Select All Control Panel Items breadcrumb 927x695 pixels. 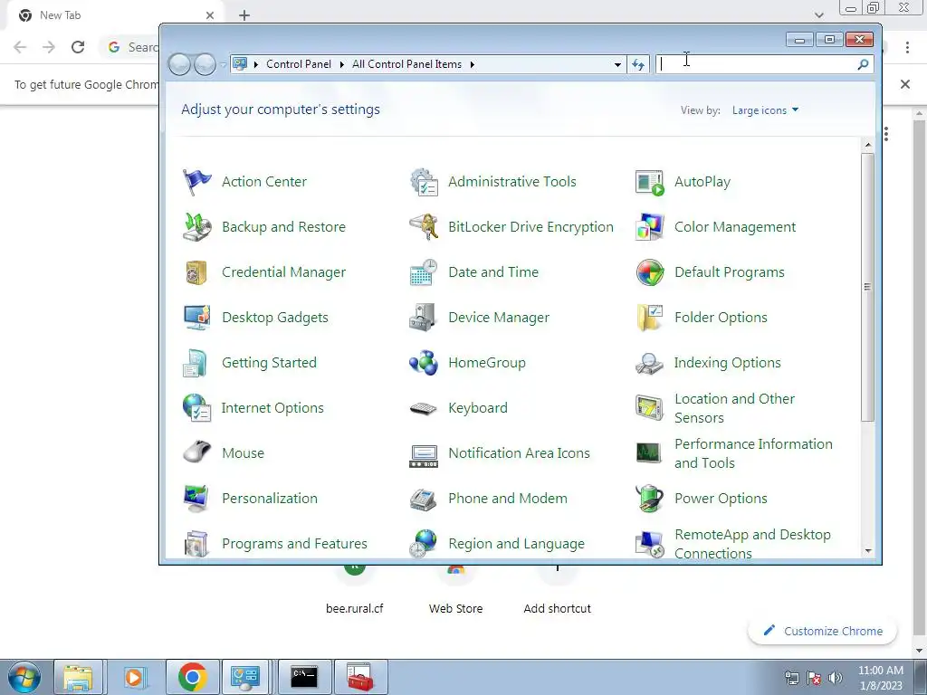click(406, 64)
